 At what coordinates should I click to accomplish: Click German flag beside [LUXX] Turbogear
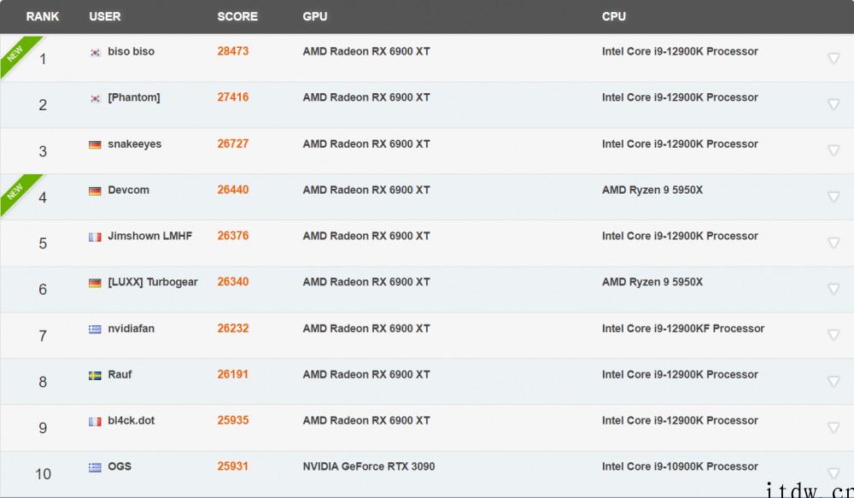click(95, 283)
